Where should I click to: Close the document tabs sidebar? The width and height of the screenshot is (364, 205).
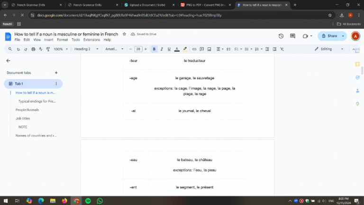tap(9, 61)
